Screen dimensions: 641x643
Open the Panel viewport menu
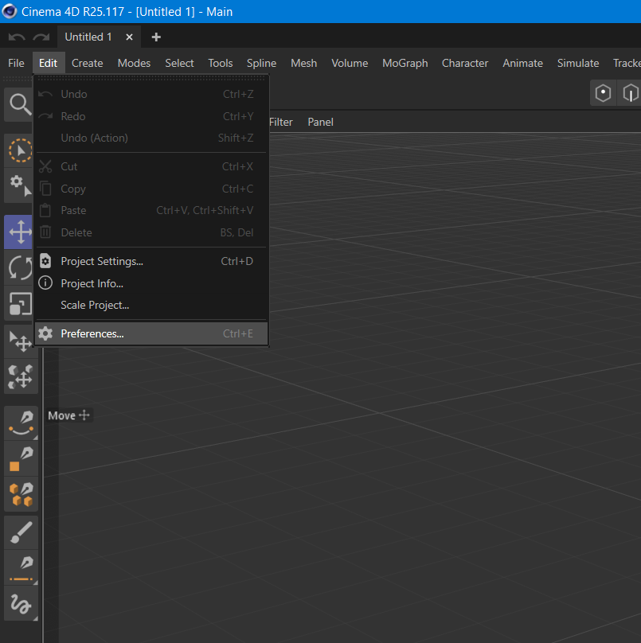[320, 122]
